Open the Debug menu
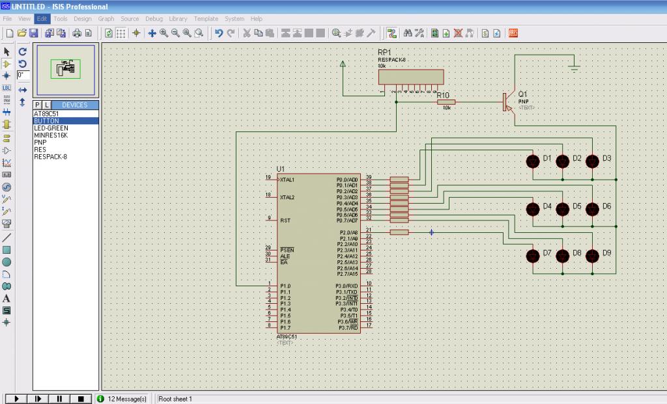This screenshot has height=404, width=667. point(154,19)
